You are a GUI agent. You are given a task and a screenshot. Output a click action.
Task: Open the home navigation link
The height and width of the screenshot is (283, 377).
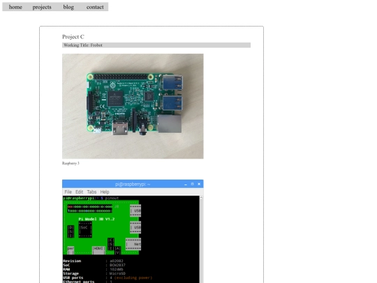[15, 7]
